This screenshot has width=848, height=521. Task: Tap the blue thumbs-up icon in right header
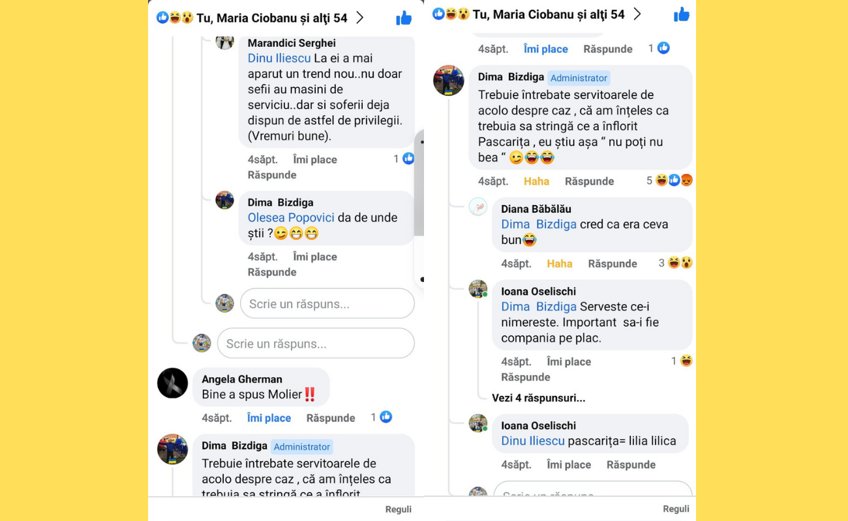(682, 14)
